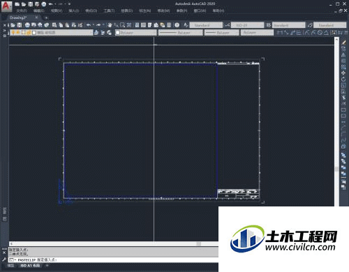Expand the Quick Access toolbar customize arrow

pos(69,4)
